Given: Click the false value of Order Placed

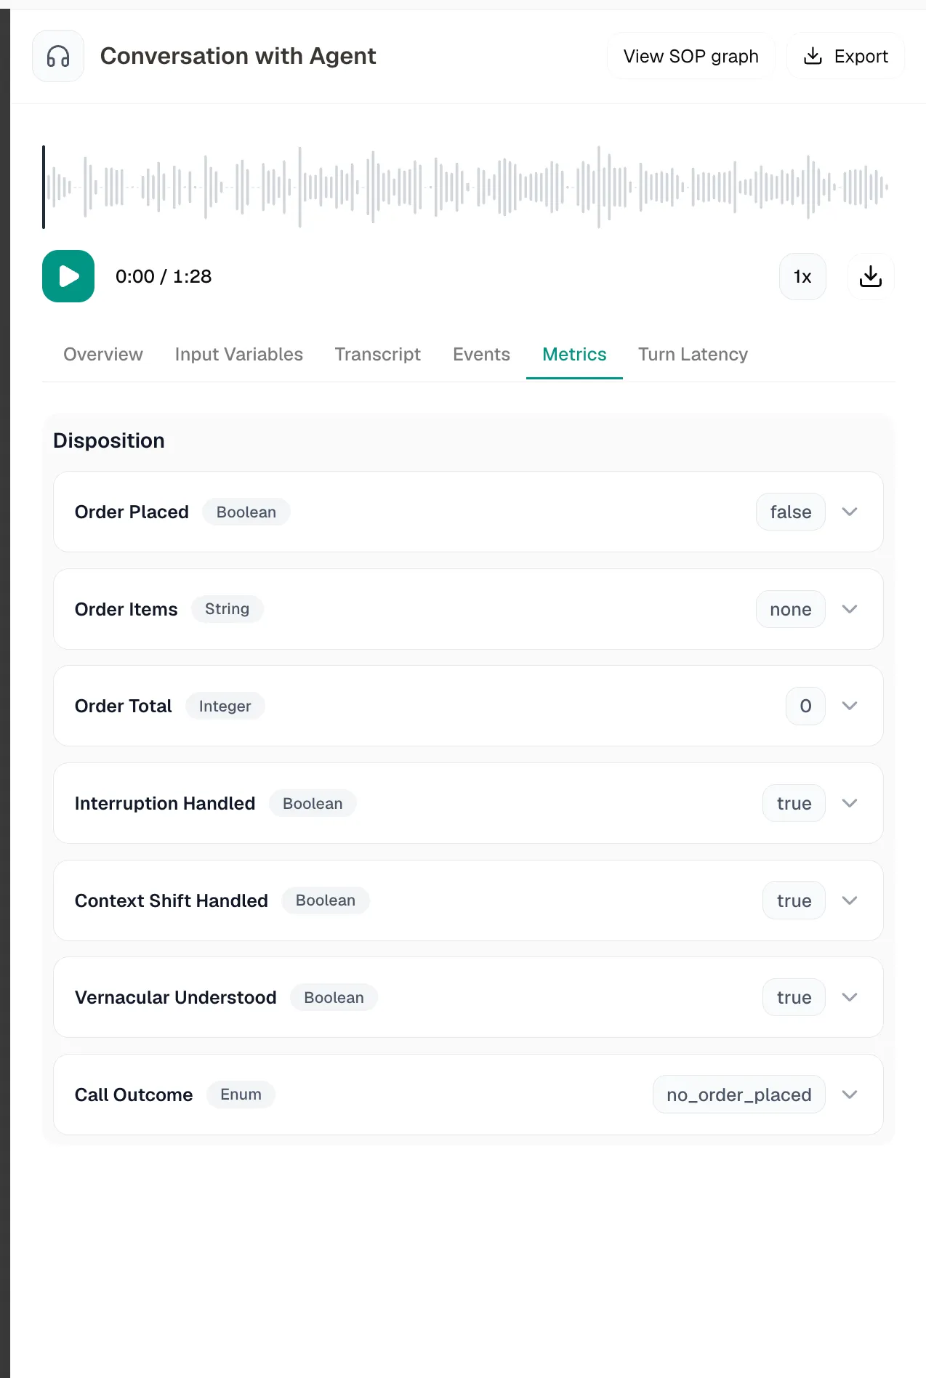Looking at the screenshot, I should 791,512.
